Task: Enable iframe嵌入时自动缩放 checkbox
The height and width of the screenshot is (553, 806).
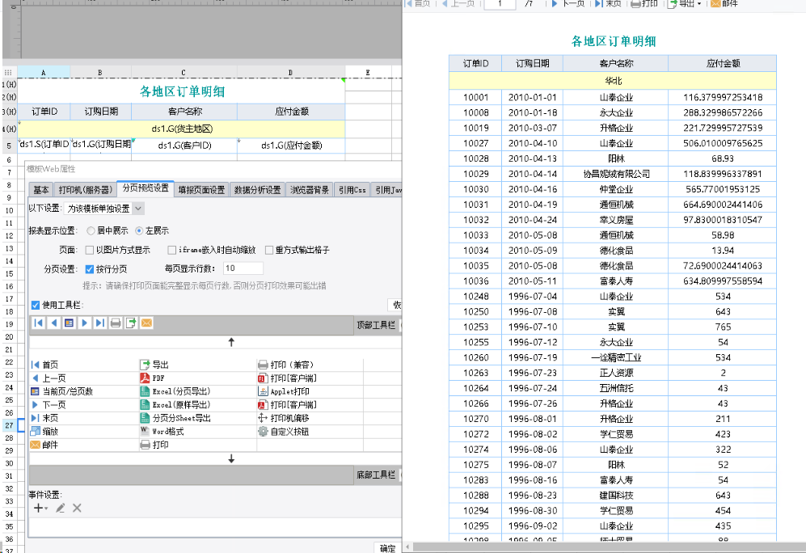Action: point(172,250)
